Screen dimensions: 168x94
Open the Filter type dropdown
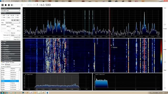tap(13, 23)
